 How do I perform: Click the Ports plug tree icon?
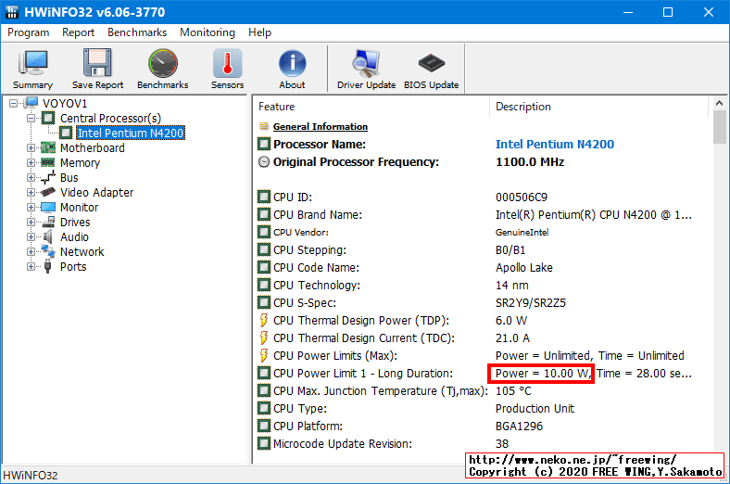pyautogui.click(x=48, y=266)
